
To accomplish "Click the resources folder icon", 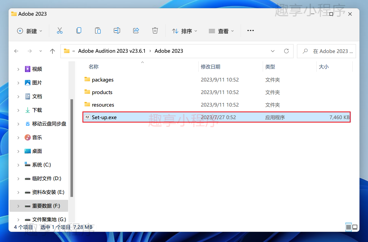I will point(87,105).
